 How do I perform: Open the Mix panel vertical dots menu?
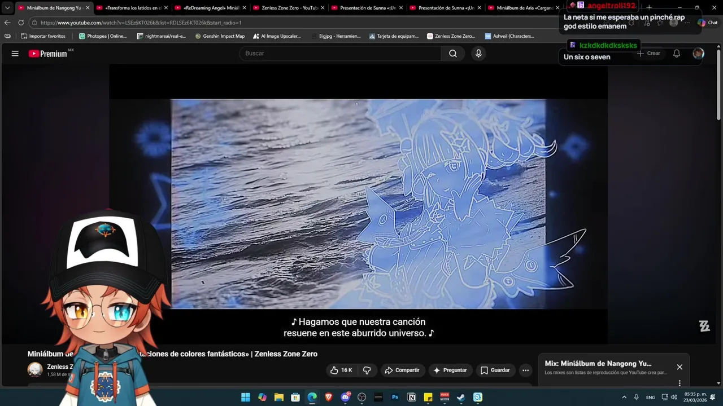coord(680,383)
